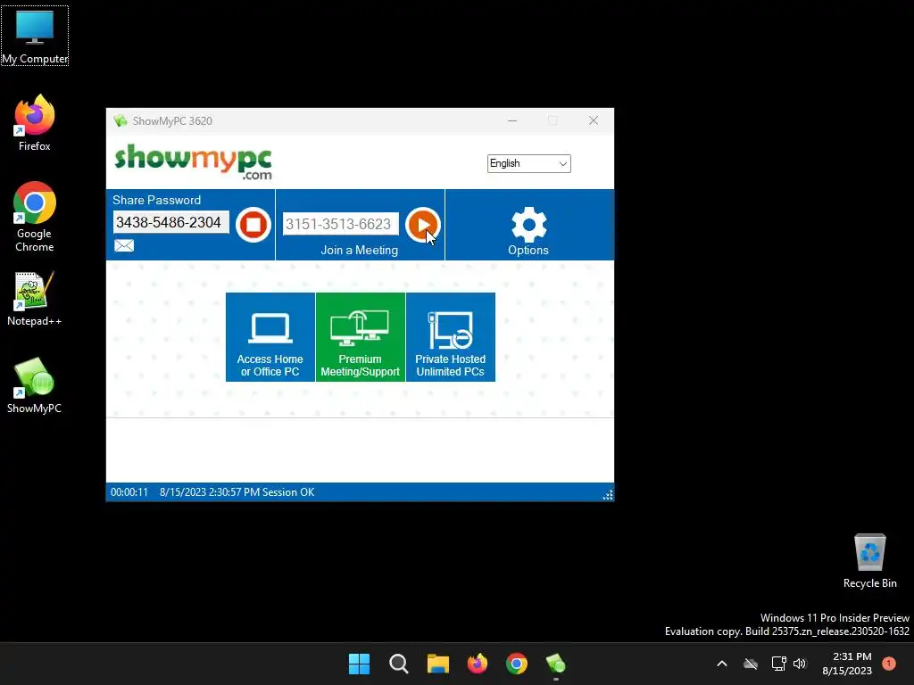Select the ShowMyPC desktop shortcut

(x=35, y=385)
